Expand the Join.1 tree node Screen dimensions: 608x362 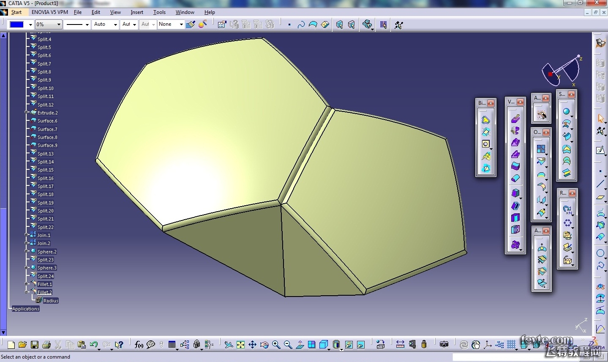(26, 235)
